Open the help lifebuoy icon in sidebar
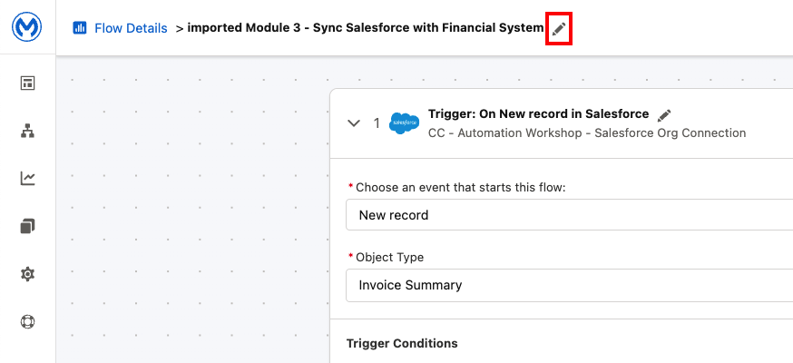The width and height of the screenshot is (793, 363). click(27, 321)
